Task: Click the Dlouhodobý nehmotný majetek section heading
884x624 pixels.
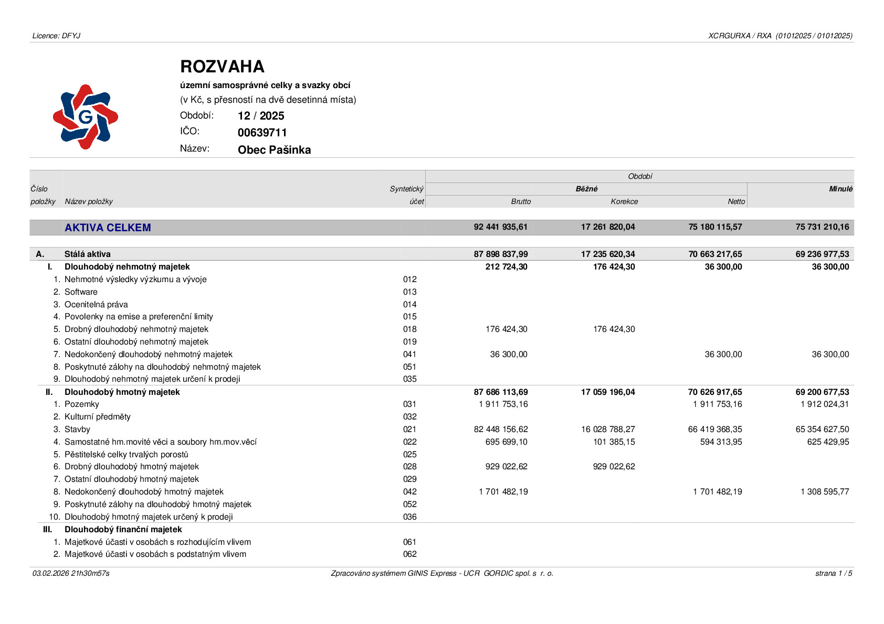Action: point(127,267)
